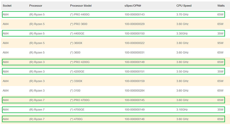Click OPN number 100-000000029

pyautogui.click(x=135, y=24)
